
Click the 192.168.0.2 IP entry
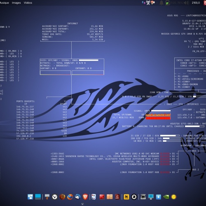(23, 136)
